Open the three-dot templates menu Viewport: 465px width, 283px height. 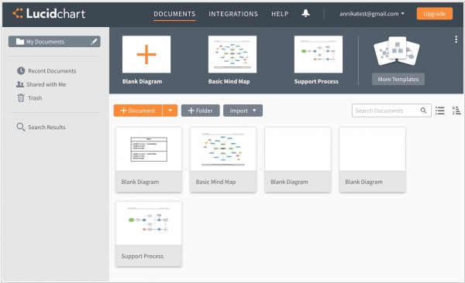(x=456, y=39)
